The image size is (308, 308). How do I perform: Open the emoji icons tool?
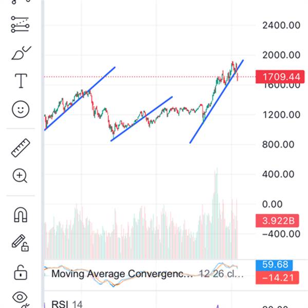pos(21,109)
